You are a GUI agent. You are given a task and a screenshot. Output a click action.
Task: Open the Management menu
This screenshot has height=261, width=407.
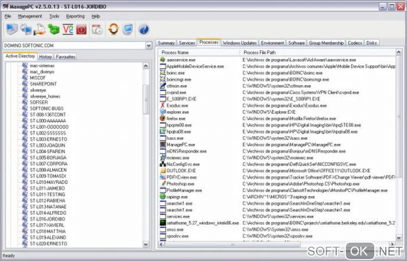[x=30, y=16]
